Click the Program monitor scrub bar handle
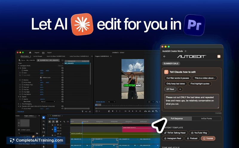The image size is (239, 148). tap(96, 108)
